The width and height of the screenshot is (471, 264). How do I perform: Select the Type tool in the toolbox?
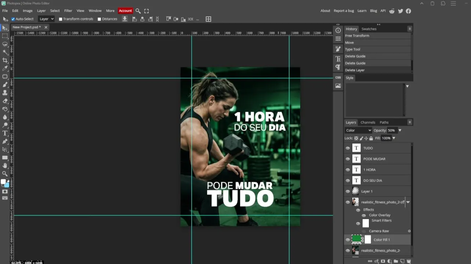click(x=5, y=133)
